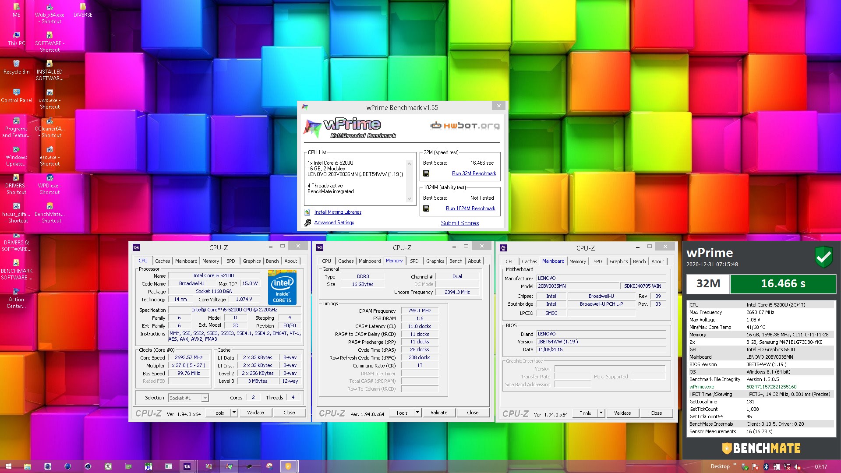This screenshot has height=473, width=841.
Task: Expand Tools dropdown arrow in Memory-tab CPU-Z window
Action: tap(417, 413)
